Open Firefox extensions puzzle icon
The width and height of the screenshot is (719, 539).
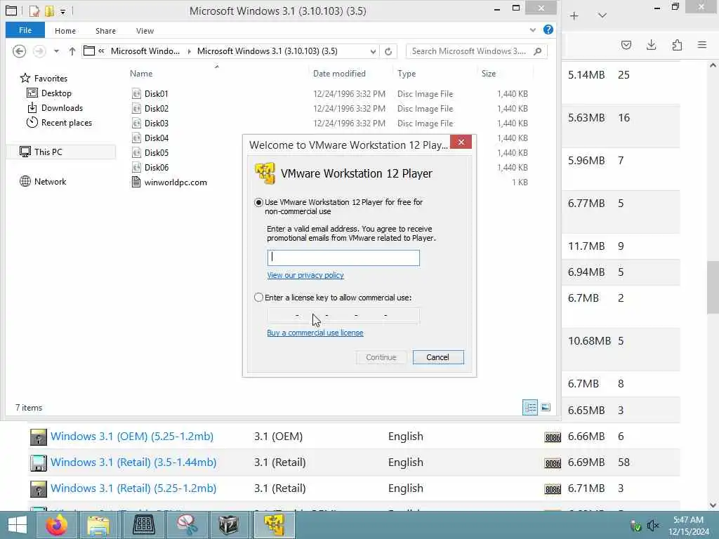pos(677,45)
